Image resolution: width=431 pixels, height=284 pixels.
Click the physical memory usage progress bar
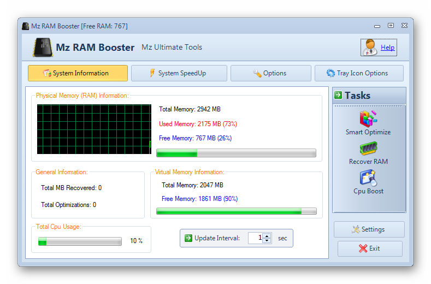(x=236, y=153)
